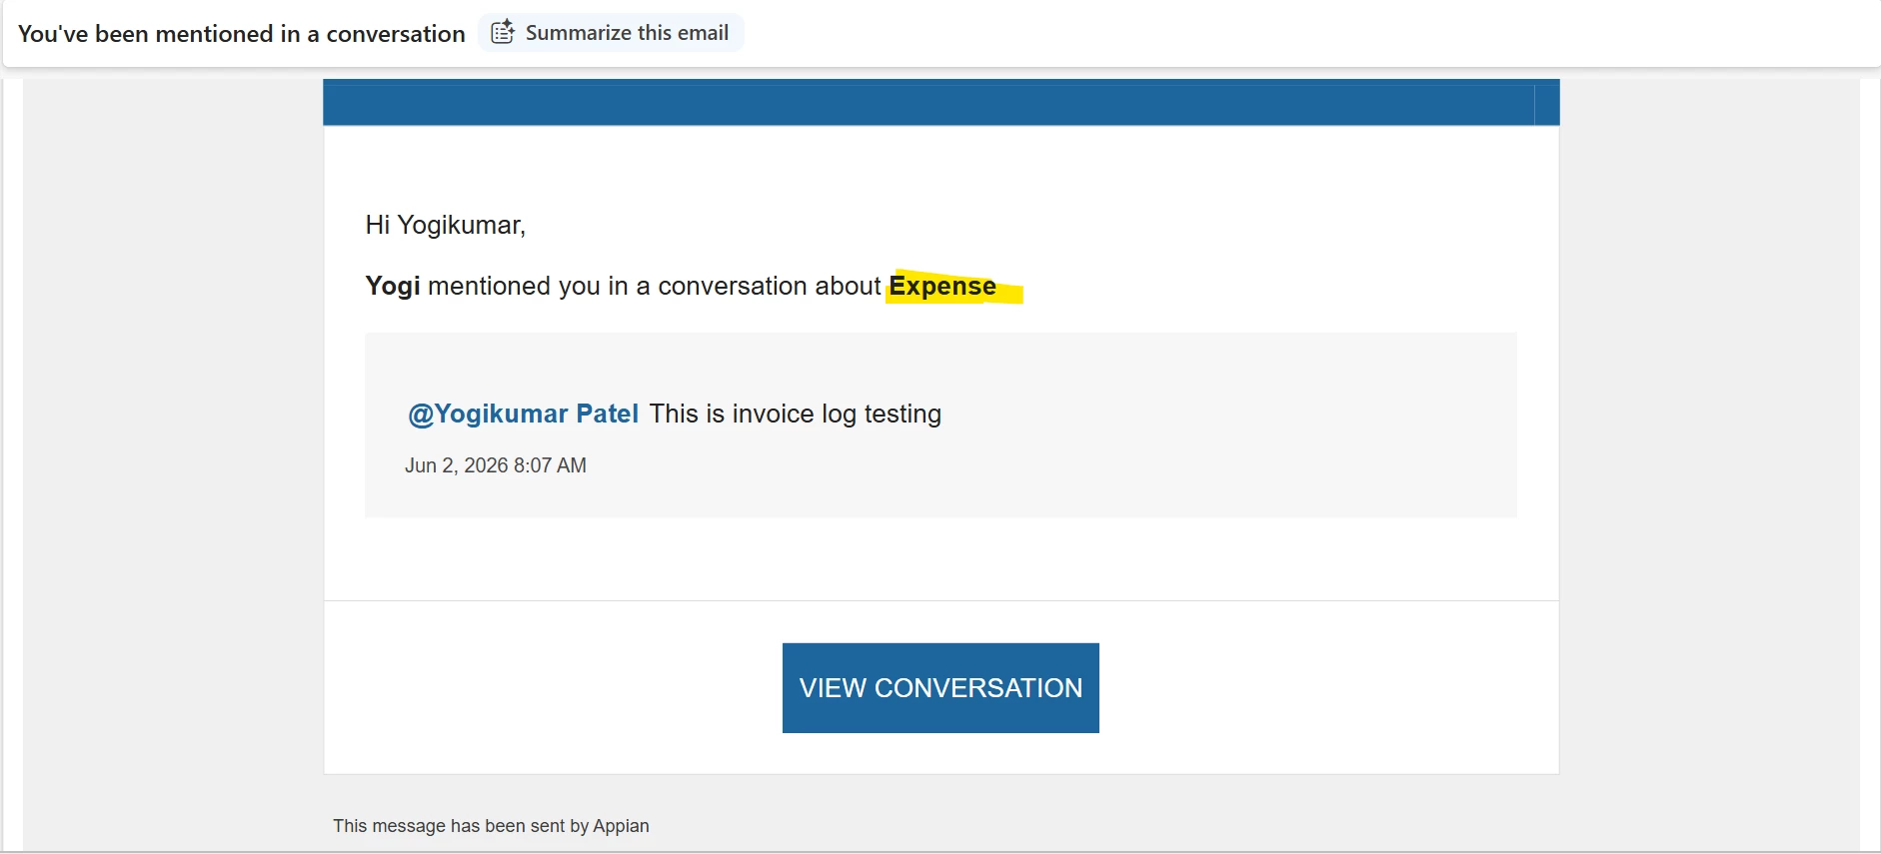Click the @Yogikumar Patel mention link
The image size is (1881, 854).
[523, 414]
